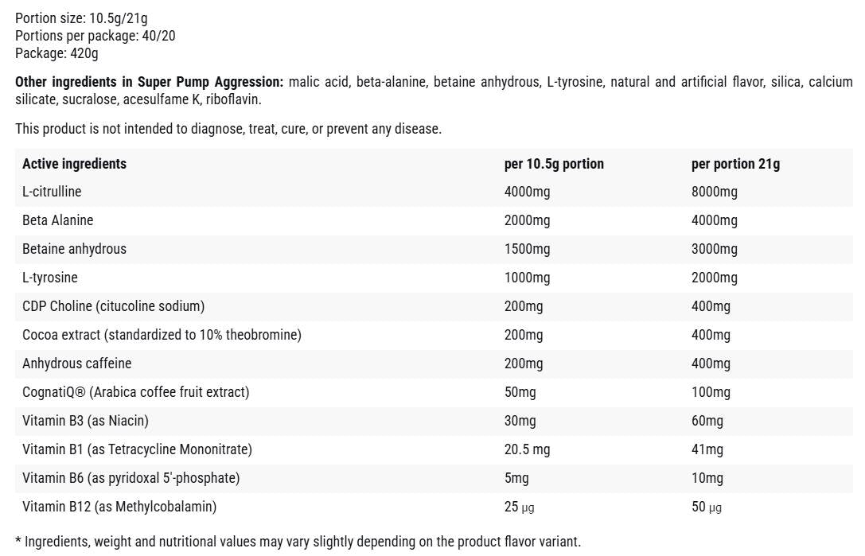Click the 8000mg L-citrulline value
This screenshot has width=865, height=556.
(x=715, y=192)
